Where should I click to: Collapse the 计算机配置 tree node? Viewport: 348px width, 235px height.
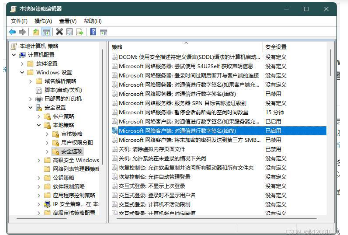(x=14, y=55)
